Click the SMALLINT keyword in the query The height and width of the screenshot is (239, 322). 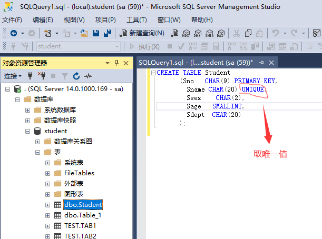[227, 106]
